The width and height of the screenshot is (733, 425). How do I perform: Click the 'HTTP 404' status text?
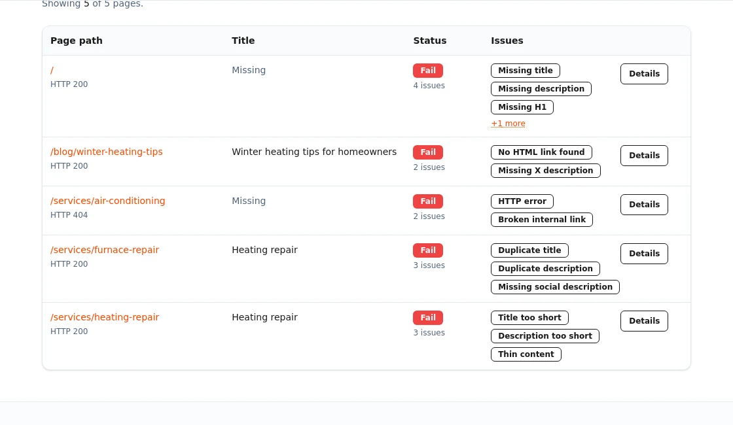point(69,215)
